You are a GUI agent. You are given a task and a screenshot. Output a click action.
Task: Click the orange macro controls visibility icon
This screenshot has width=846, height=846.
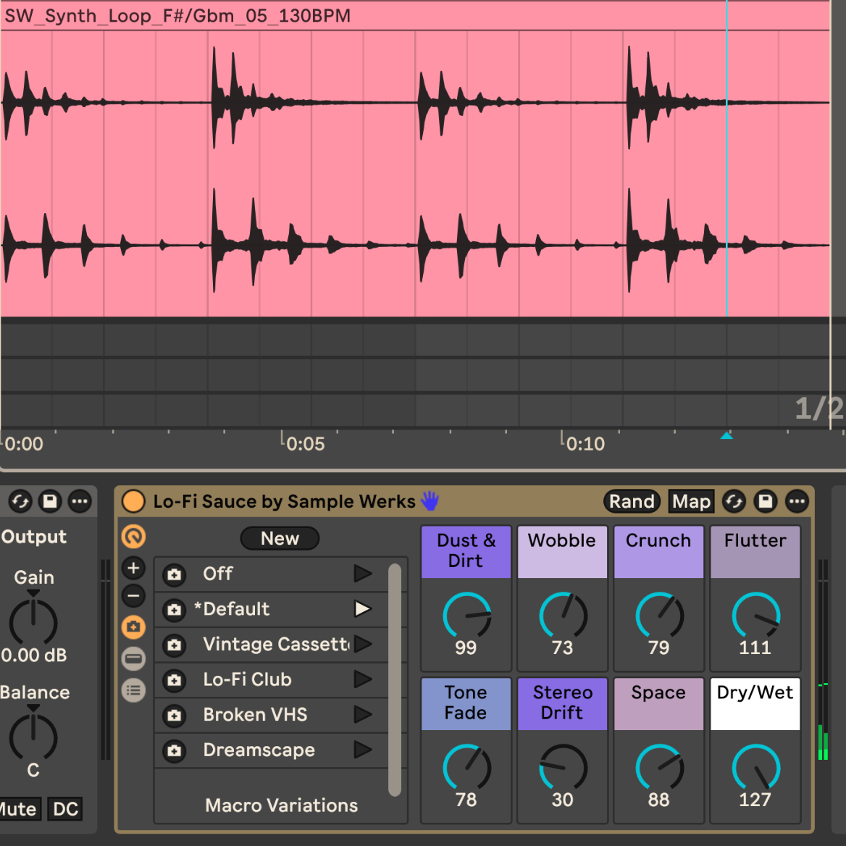(x=133, y=537)
